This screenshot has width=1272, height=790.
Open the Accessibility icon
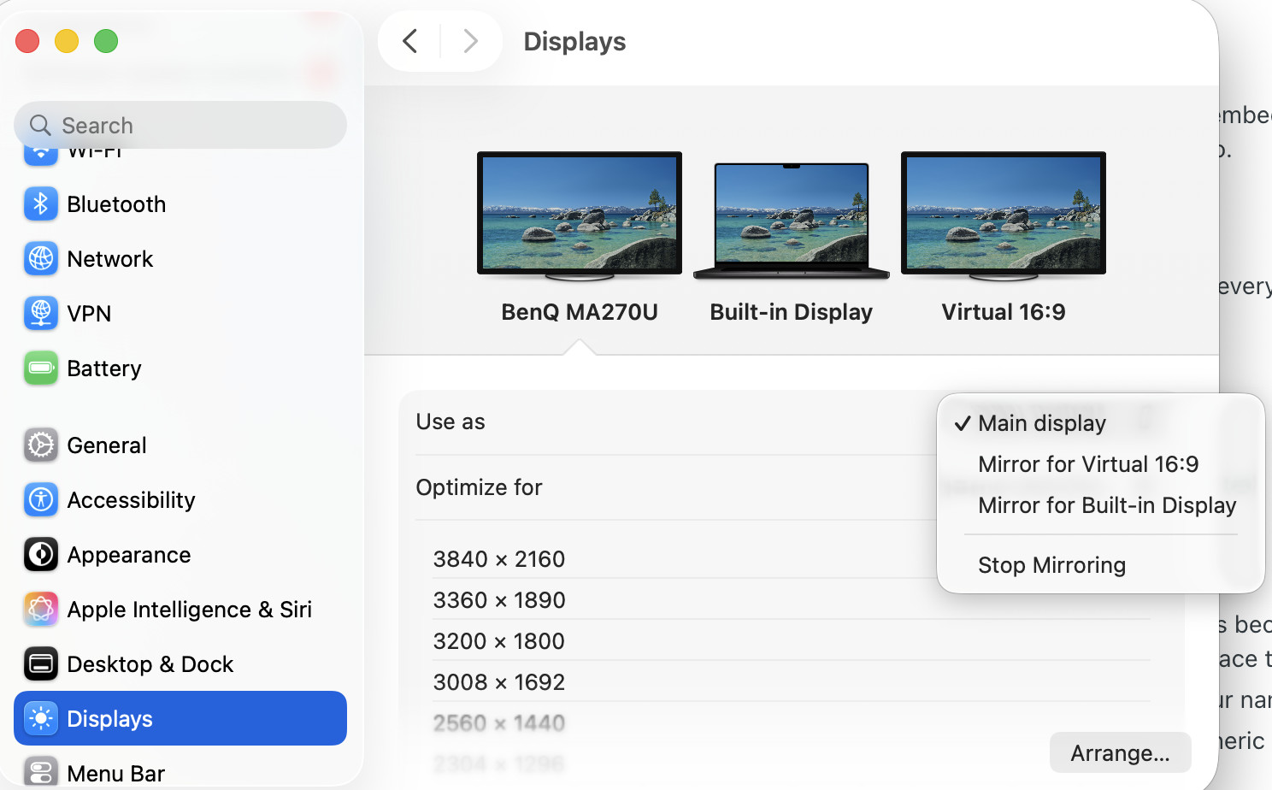(41, 500)
